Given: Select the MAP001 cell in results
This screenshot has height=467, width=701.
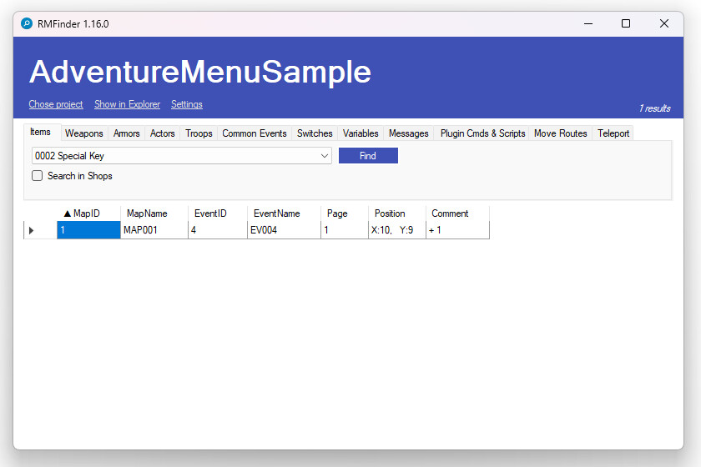Looking at the screenshot, I should (x=154, y=230).
